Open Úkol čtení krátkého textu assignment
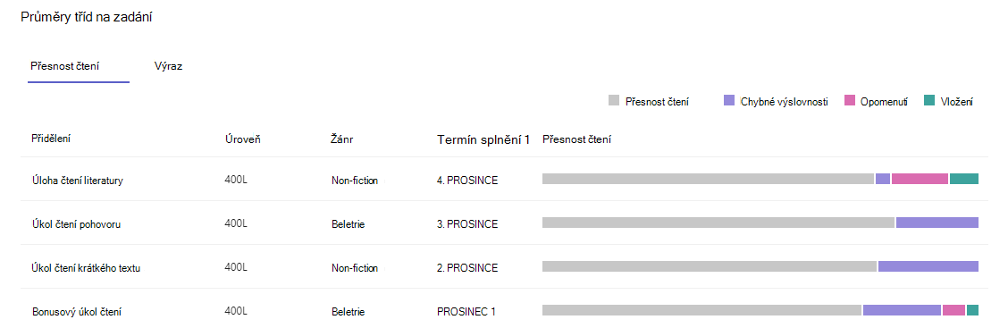The image size is (1008, 328). (x=86, y=268)
